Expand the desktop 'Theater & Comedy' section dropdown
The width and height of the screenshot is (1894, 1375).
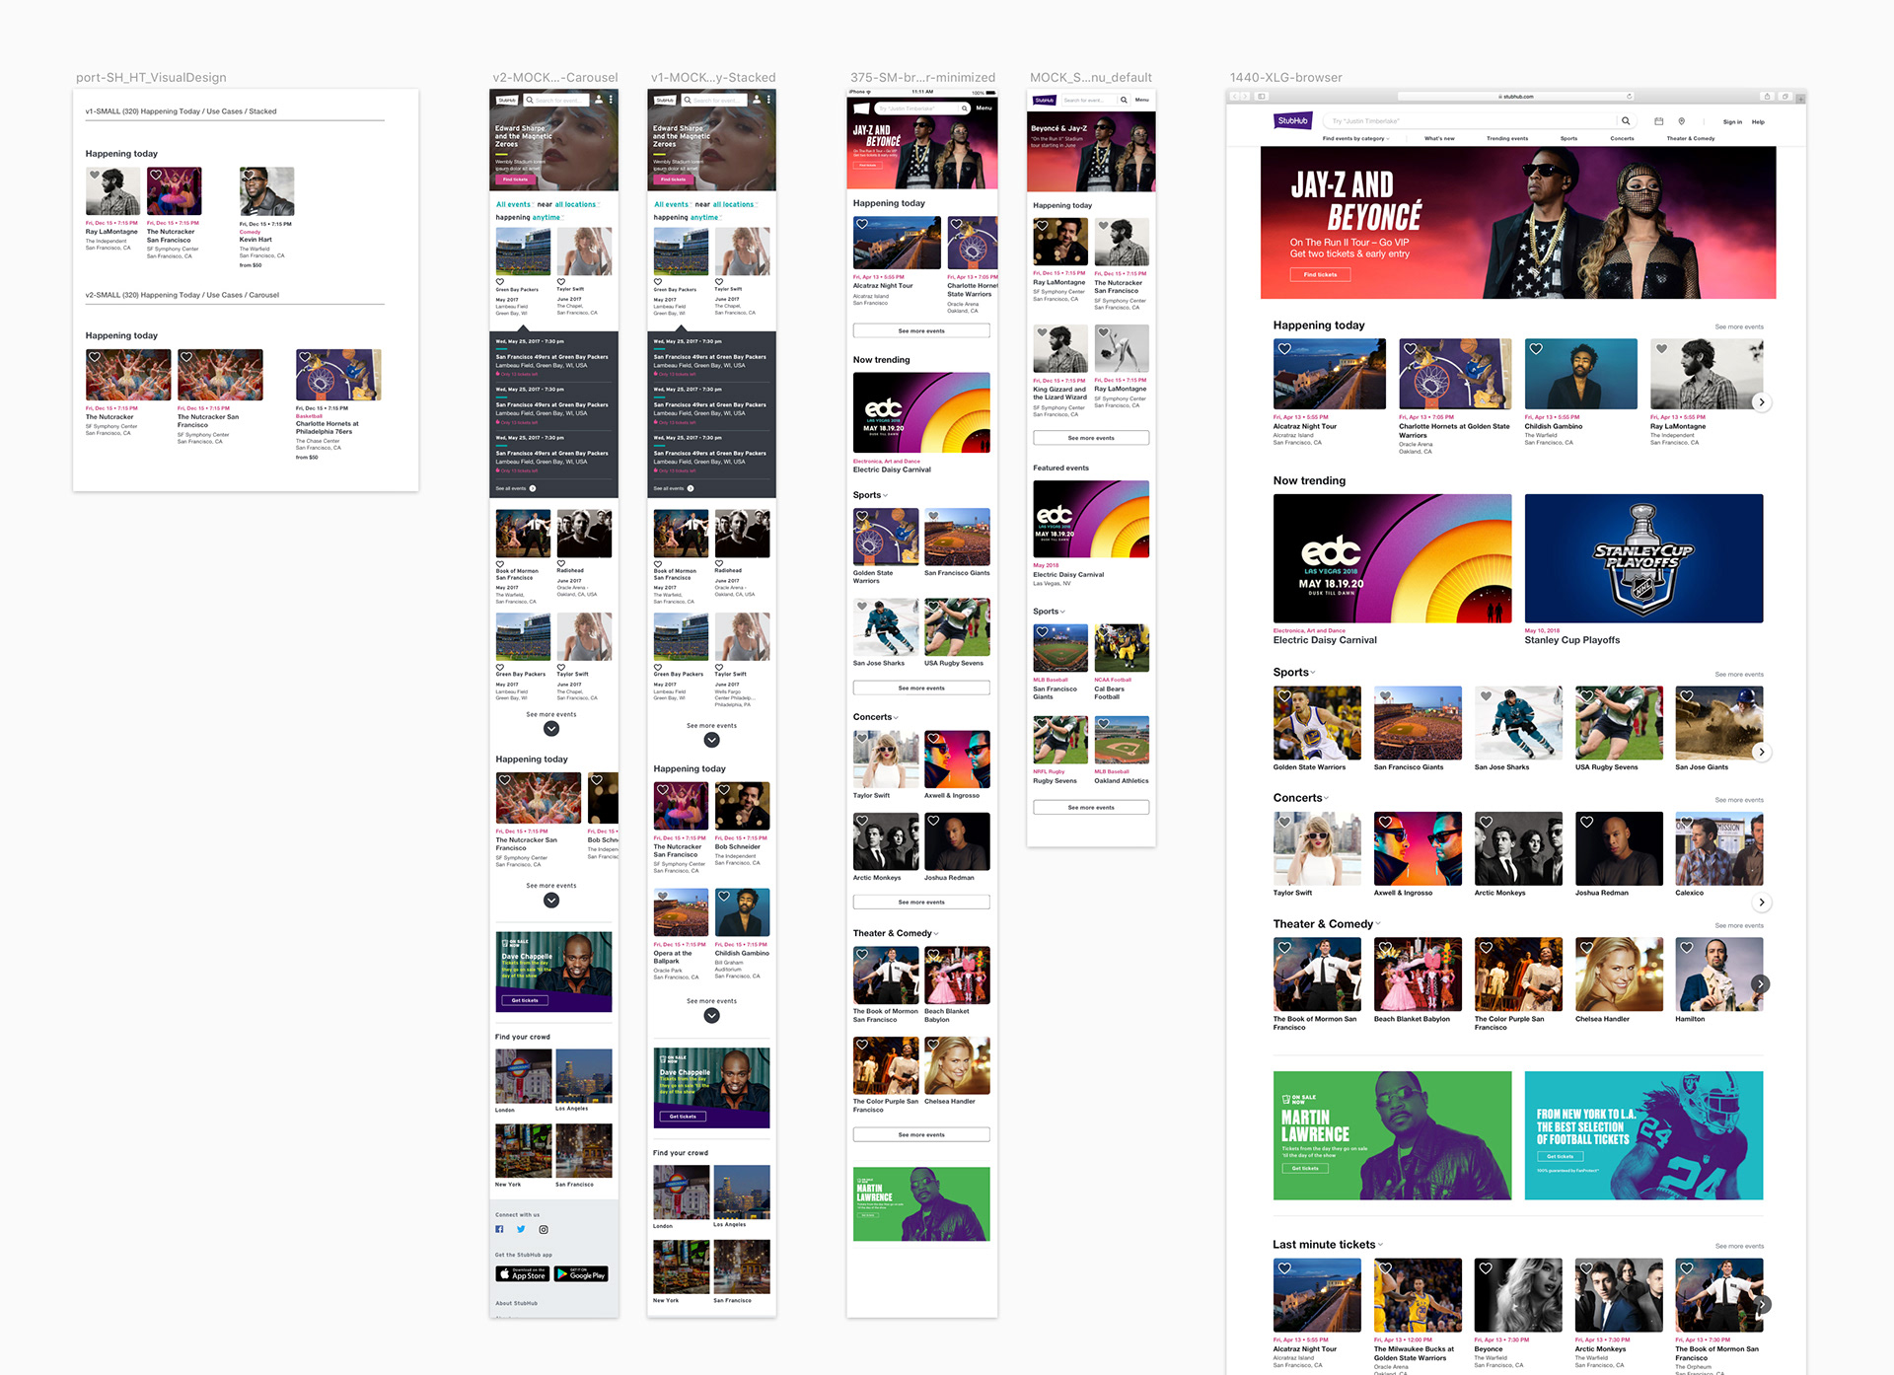pyautogui.click(x=1378, y=924)
